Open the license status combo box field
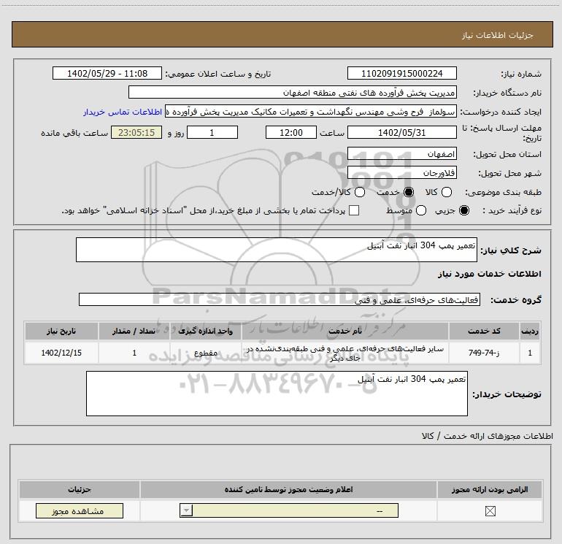 289,510
